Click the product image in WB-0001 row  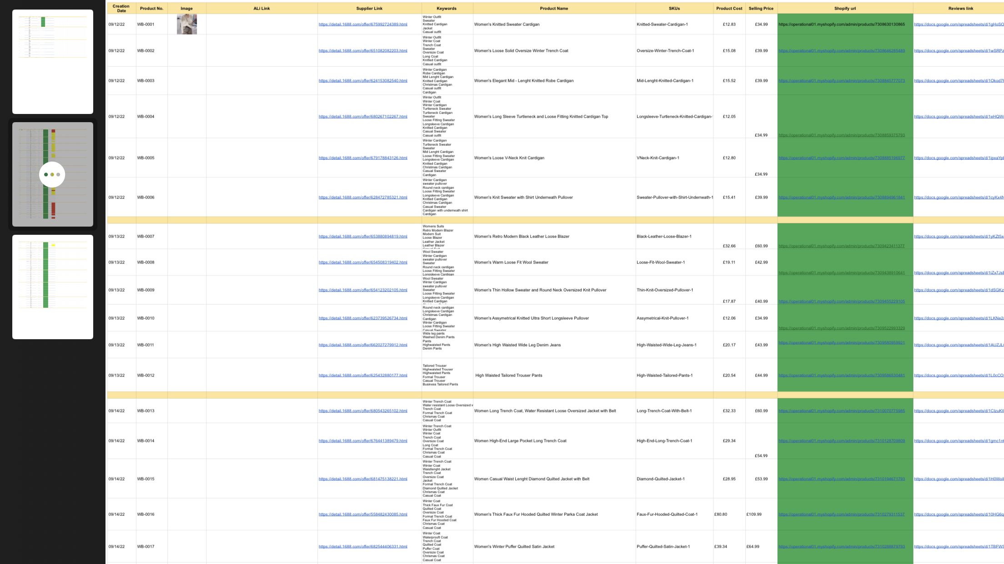coord(187,24)
